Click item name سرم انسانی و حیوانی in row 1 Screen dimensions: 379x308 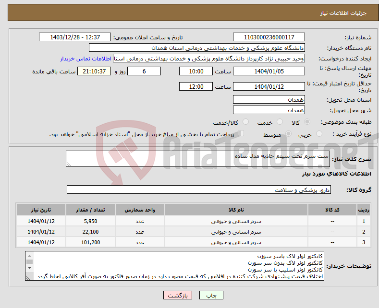[x=236, y=221]
